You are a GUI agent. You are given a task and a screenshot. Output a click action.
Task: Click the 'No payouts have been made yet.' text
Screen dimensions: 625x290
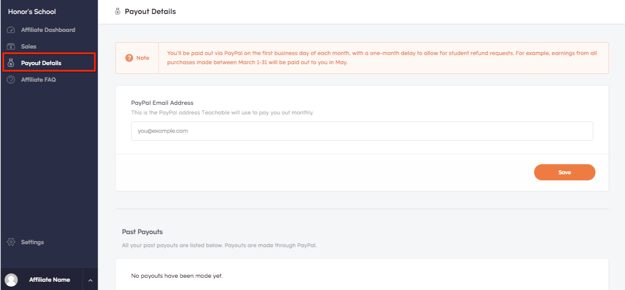[x=177, y=276]
